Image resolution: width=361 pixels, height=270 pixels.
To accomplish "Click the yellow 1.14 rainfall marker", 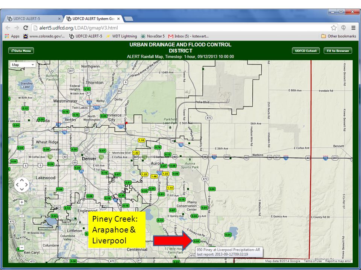I will point(170,188).
